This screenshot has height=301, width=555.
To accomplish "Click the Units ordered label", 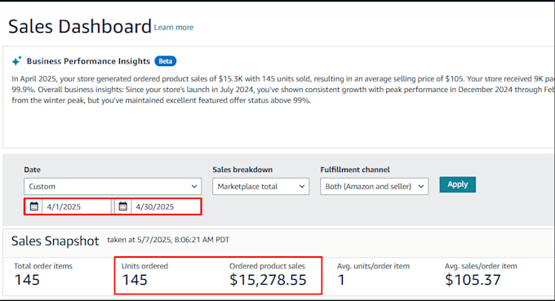I will tap(144, 266).
